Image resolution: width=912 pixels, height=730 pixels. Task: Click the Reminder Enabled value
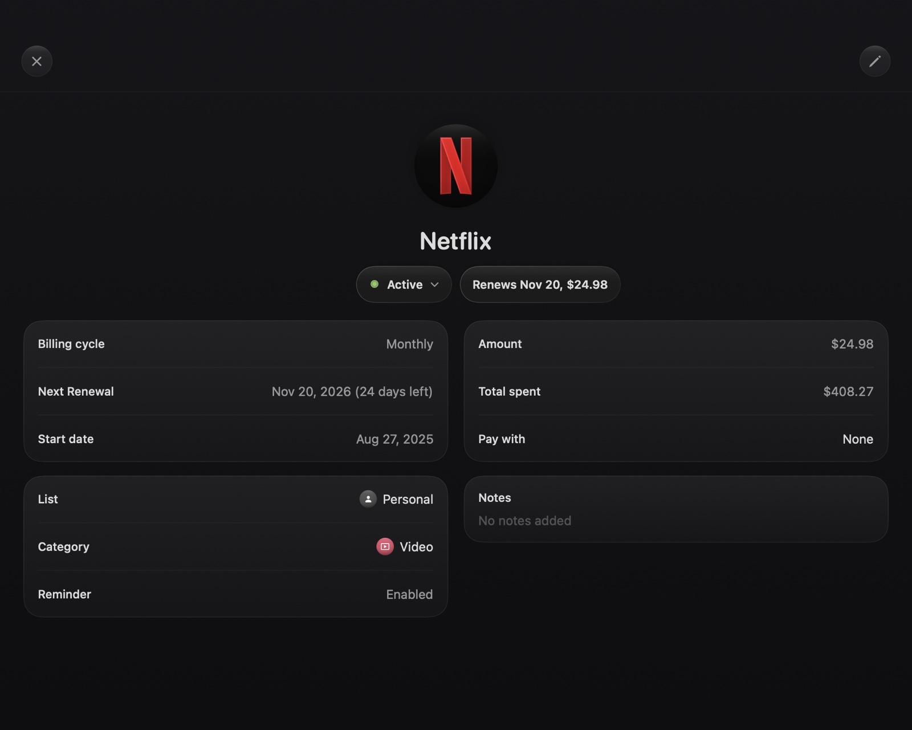pyautogui.click(x=409, y=594)
